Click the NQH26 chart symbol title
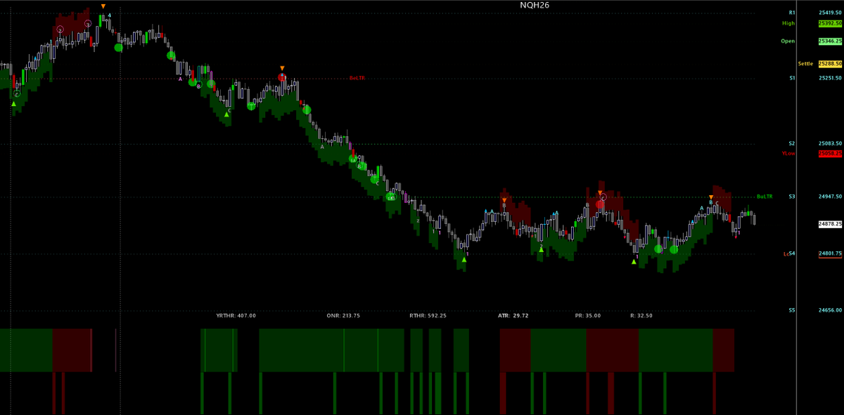Image resolution: width=844 pixels, height=415 pixels. pyautogui.click(x=535, y=5)
